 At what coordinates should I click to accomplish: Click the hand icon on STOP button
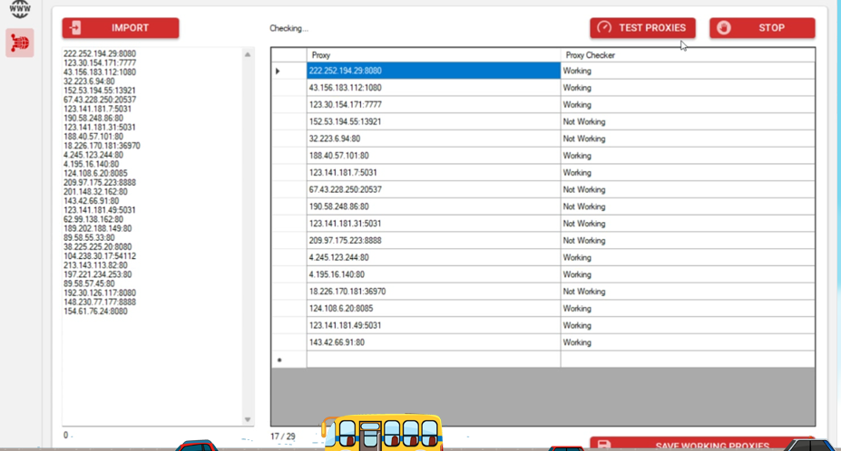pos(724,28)
